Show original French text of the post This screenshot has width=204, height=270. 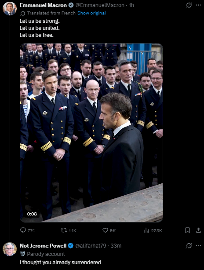pos(91,13)
